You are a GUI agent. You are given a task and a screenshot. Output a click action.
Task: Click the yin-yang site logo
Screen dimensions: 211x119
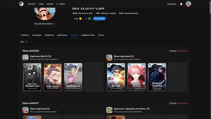(21, 4)
